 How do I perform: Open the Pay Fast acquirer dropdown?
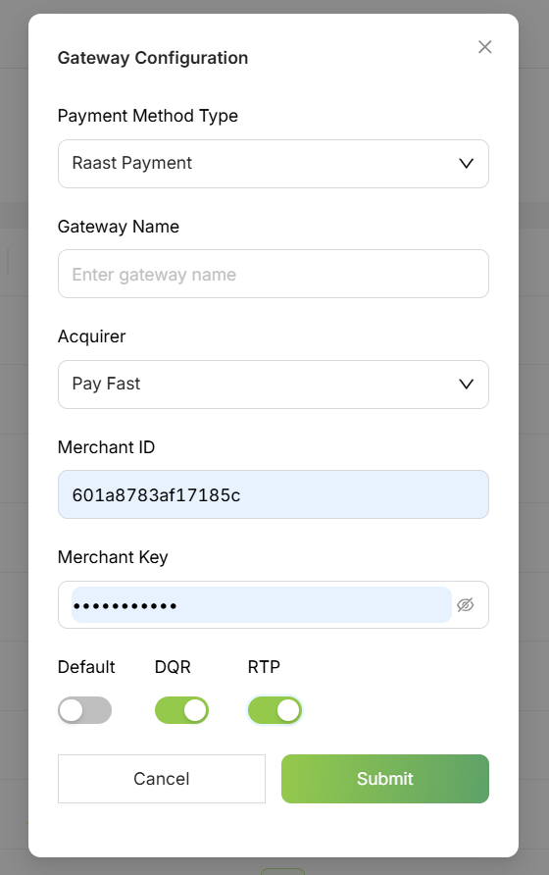click(274, 385)
